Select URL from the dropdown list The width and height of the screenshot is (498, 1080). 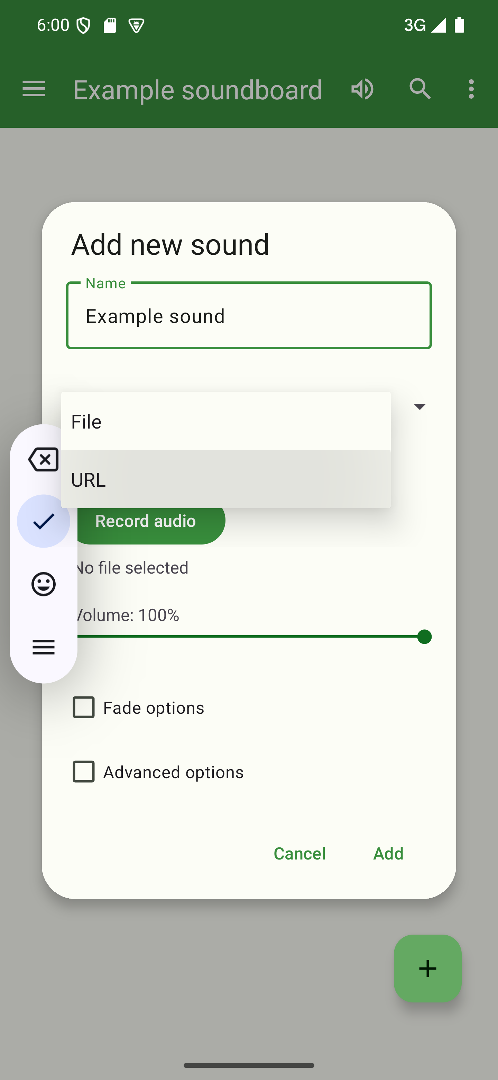[226, 480]
